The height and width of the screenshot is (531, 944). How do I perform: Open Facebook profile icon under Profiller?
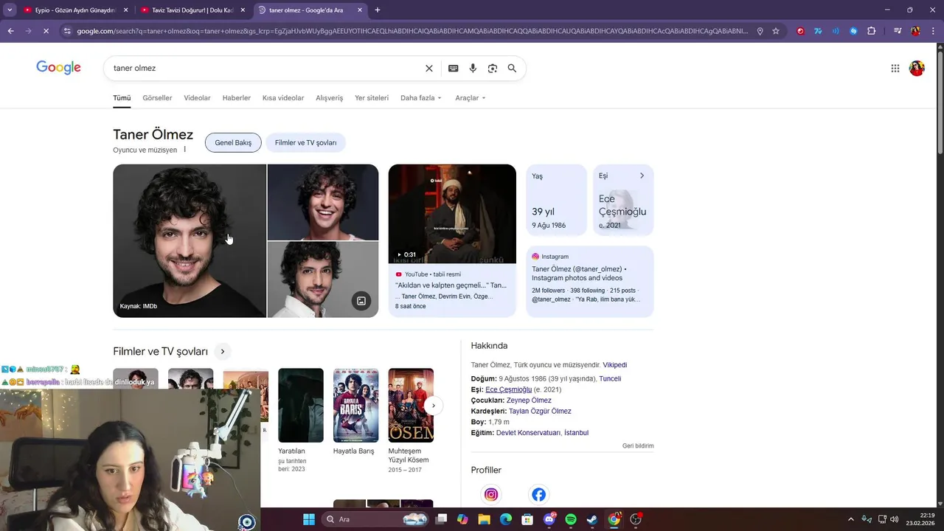[539, 495]
